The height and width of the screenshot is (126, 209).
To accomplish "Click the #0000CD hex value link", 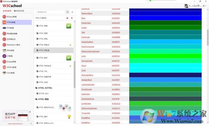I will coord(116,13).
